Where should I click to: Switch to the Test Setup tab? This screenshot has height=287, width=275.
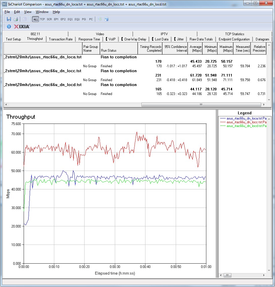tap(13, 39)
